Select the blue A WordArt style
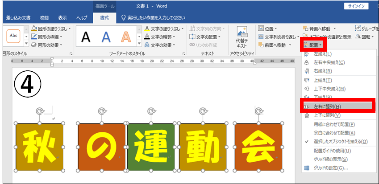The width and height of the screenshot is (379, 184). [106, 37]
